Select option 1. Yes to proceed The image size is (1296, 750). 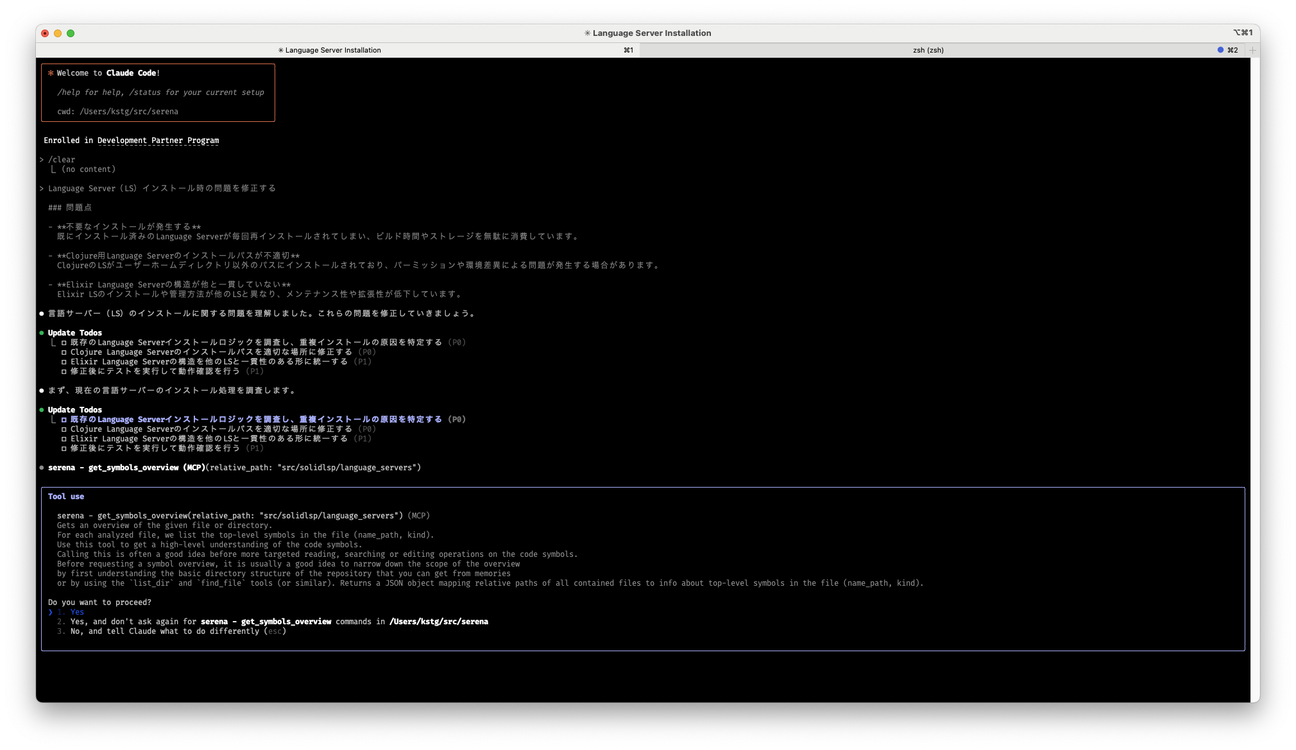pos(77,612)
